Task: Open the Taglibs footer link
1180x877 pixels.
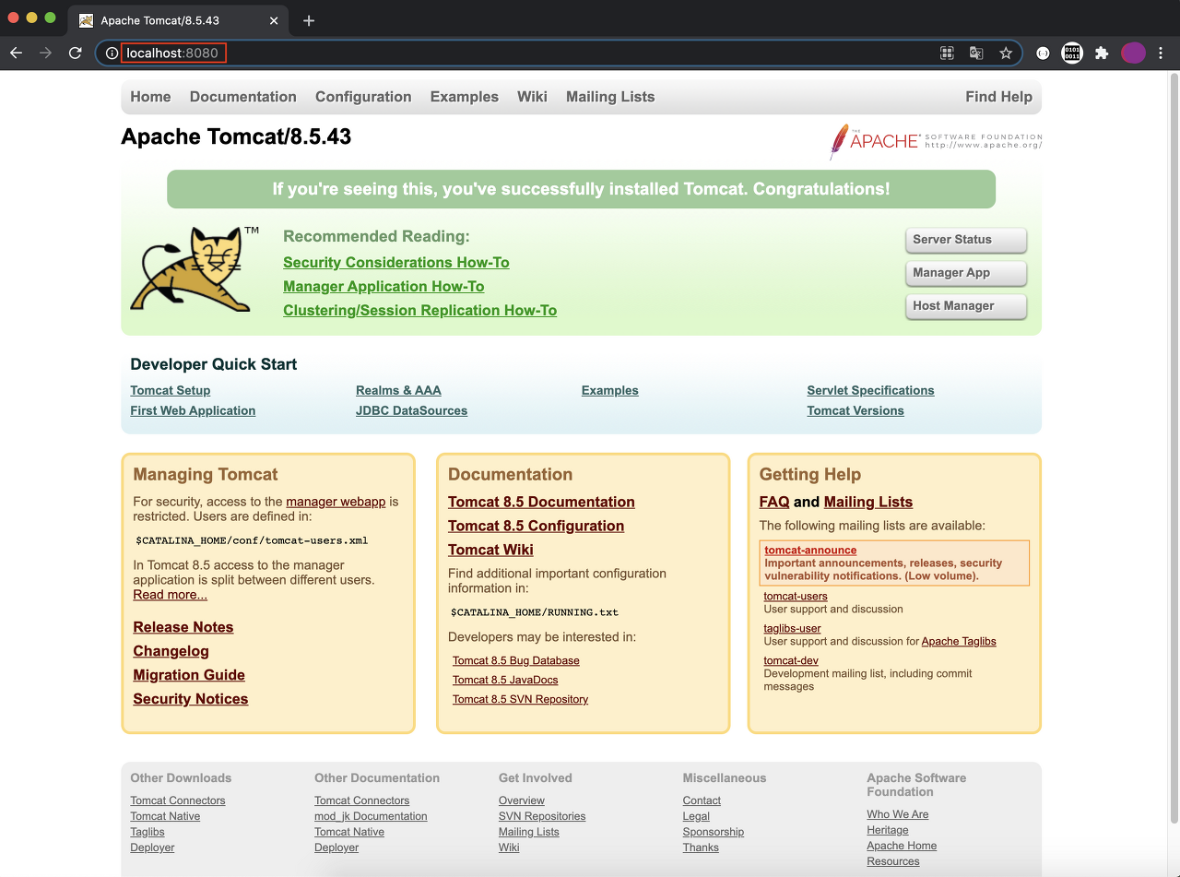Action: point(147,832)
